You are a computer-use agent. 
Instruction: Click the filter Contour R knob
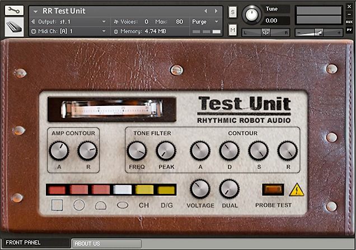[x=288, y=151]
